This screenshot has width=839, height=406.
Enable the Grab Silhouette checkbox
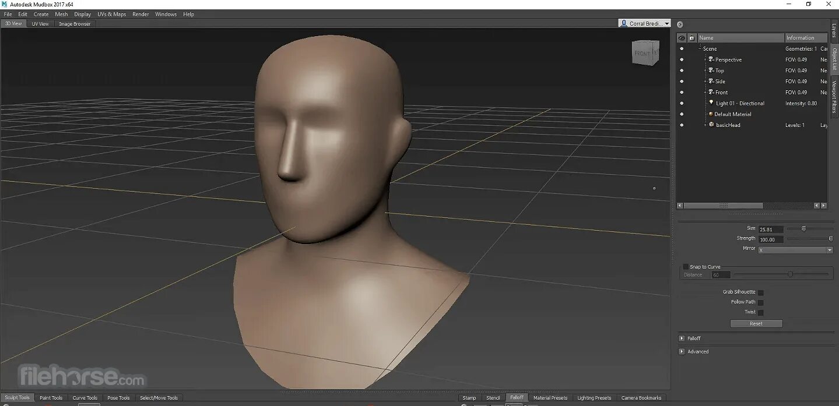(x=760, y=292)
